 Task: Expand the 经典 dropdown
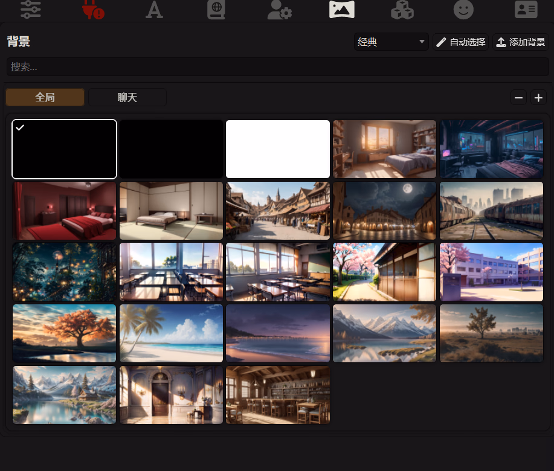coord(391,42)
